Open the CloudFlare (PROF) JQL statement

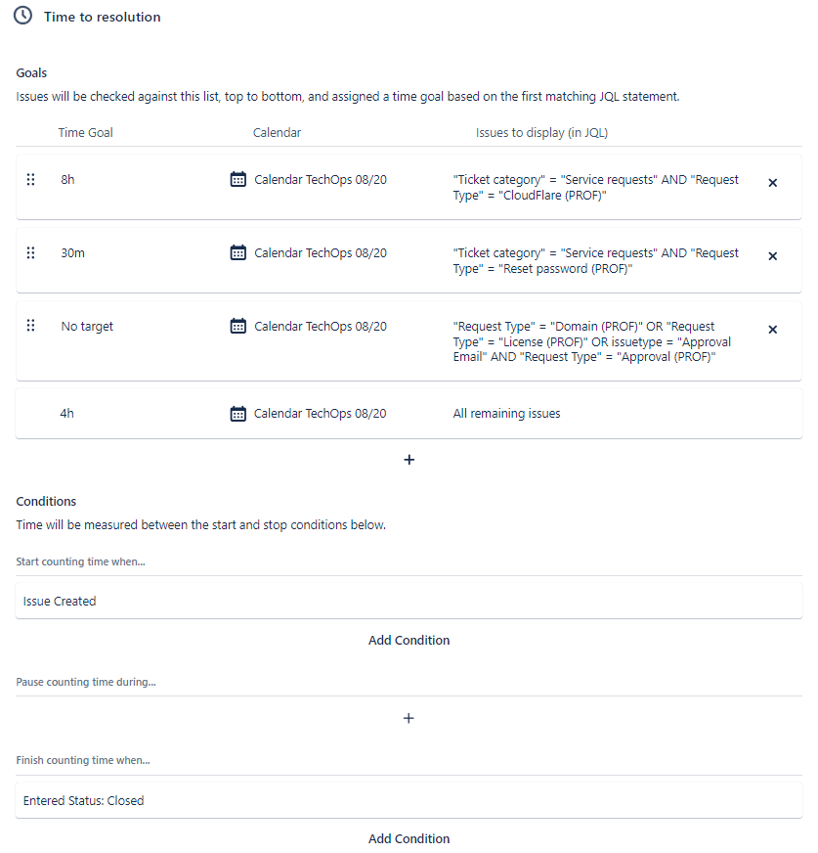pos(596,187)
